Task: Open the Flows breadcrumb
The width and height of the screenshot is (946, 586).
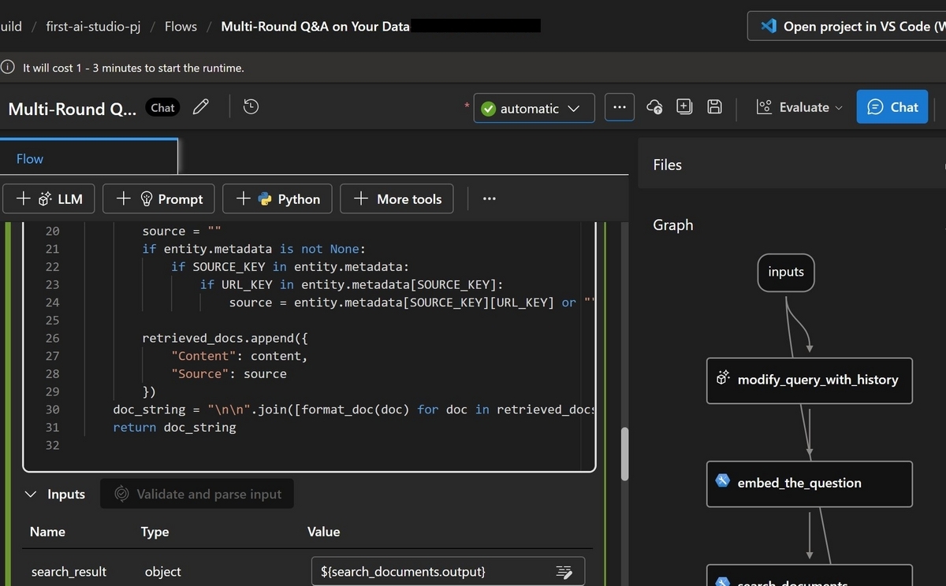Action: coord(181,26)
